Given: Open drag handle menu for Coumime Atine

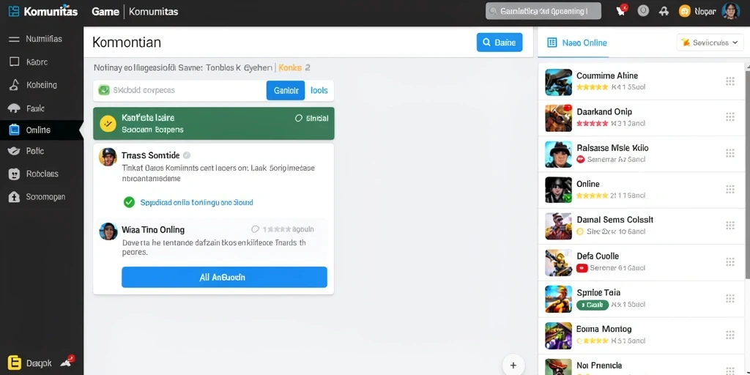Looking at the screenshot, I should click(x=730, y=81).
